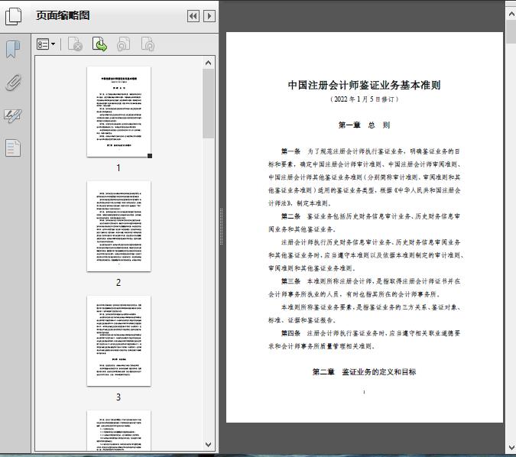The width and height of the screenshot is (516, 457).
Task: Collapse panel with double left arrows
Action: click(193, 16)
